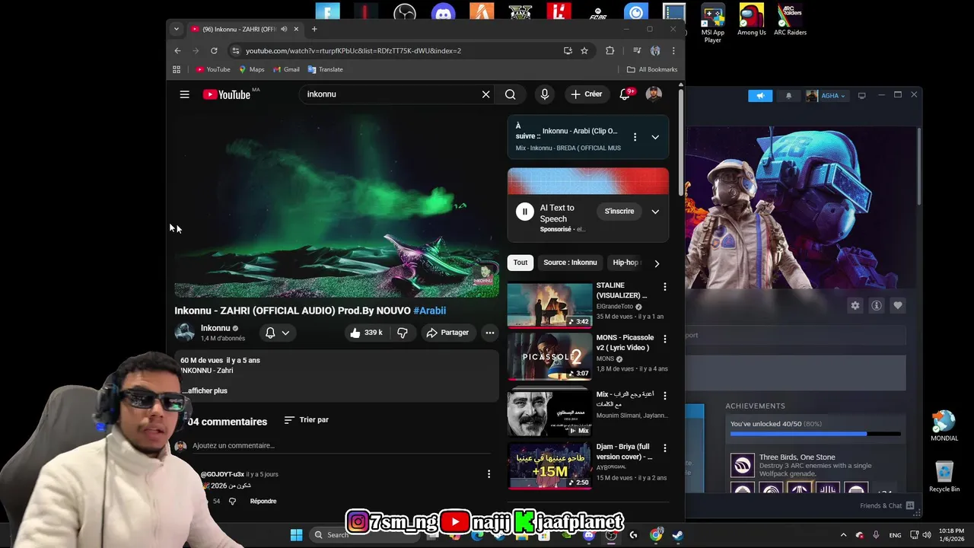The height and width of the screenshot is (548, 974).
Task: Start voice search with the microphone icon
Action: 544,94
